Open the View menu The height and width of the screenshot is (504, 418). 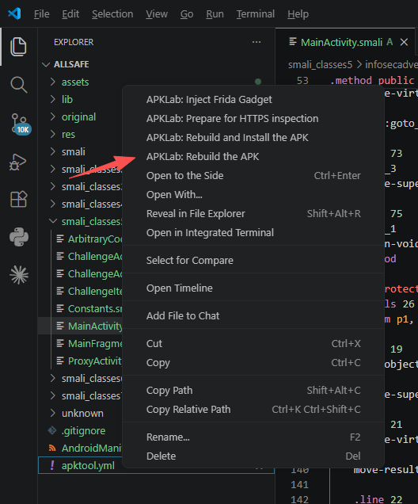click(x=157, y=14)
